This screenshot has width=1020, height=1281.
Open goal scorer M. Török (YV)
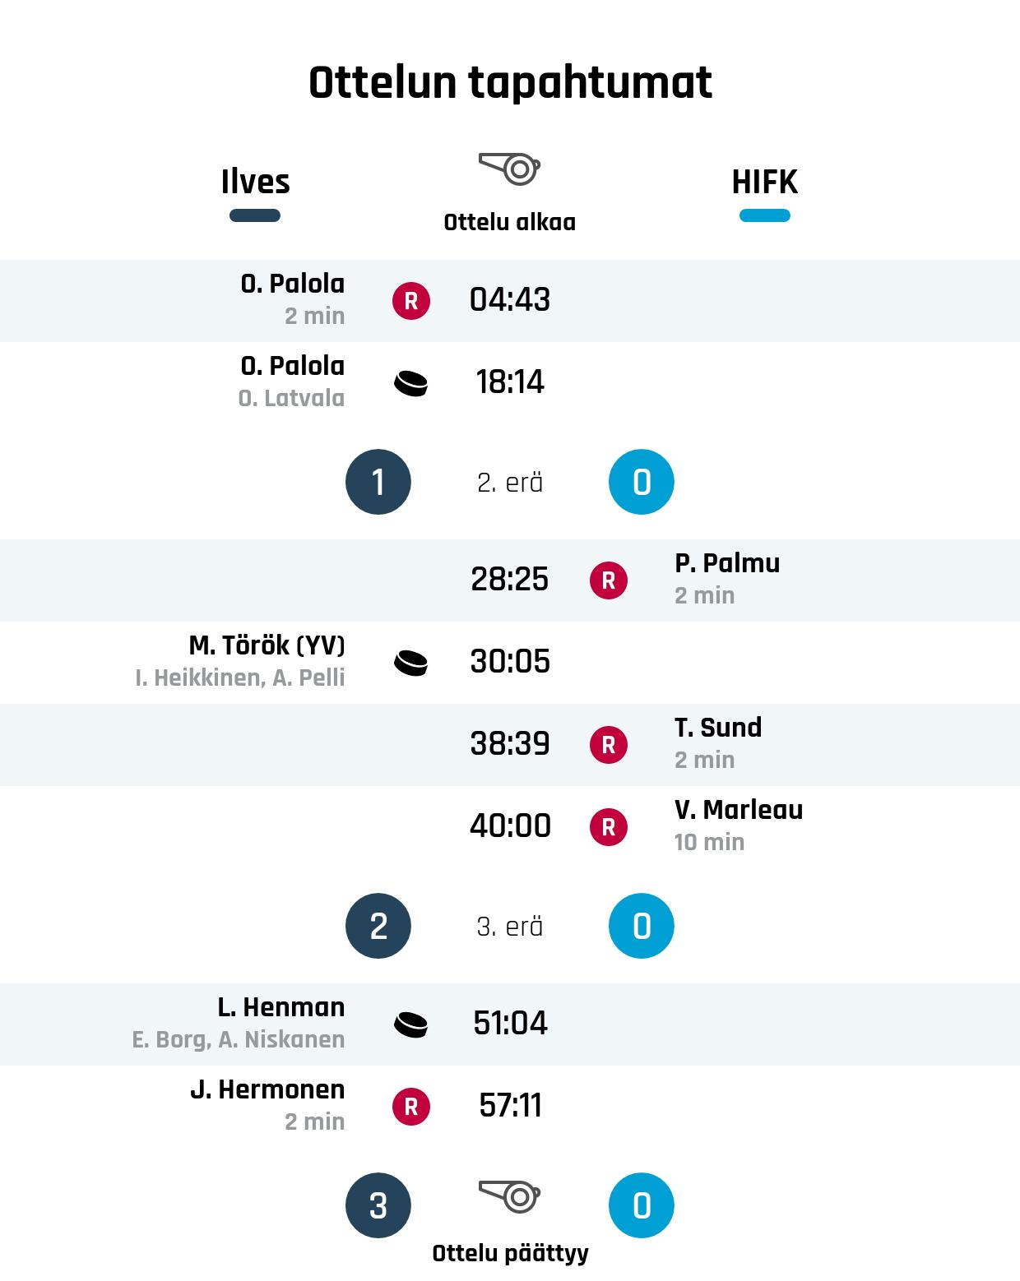[267, 645]
